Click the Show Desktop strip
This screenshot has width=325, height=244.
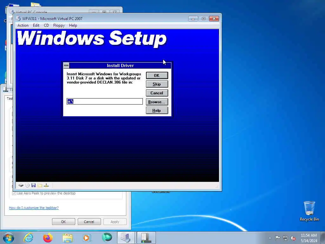pos(323,238)
